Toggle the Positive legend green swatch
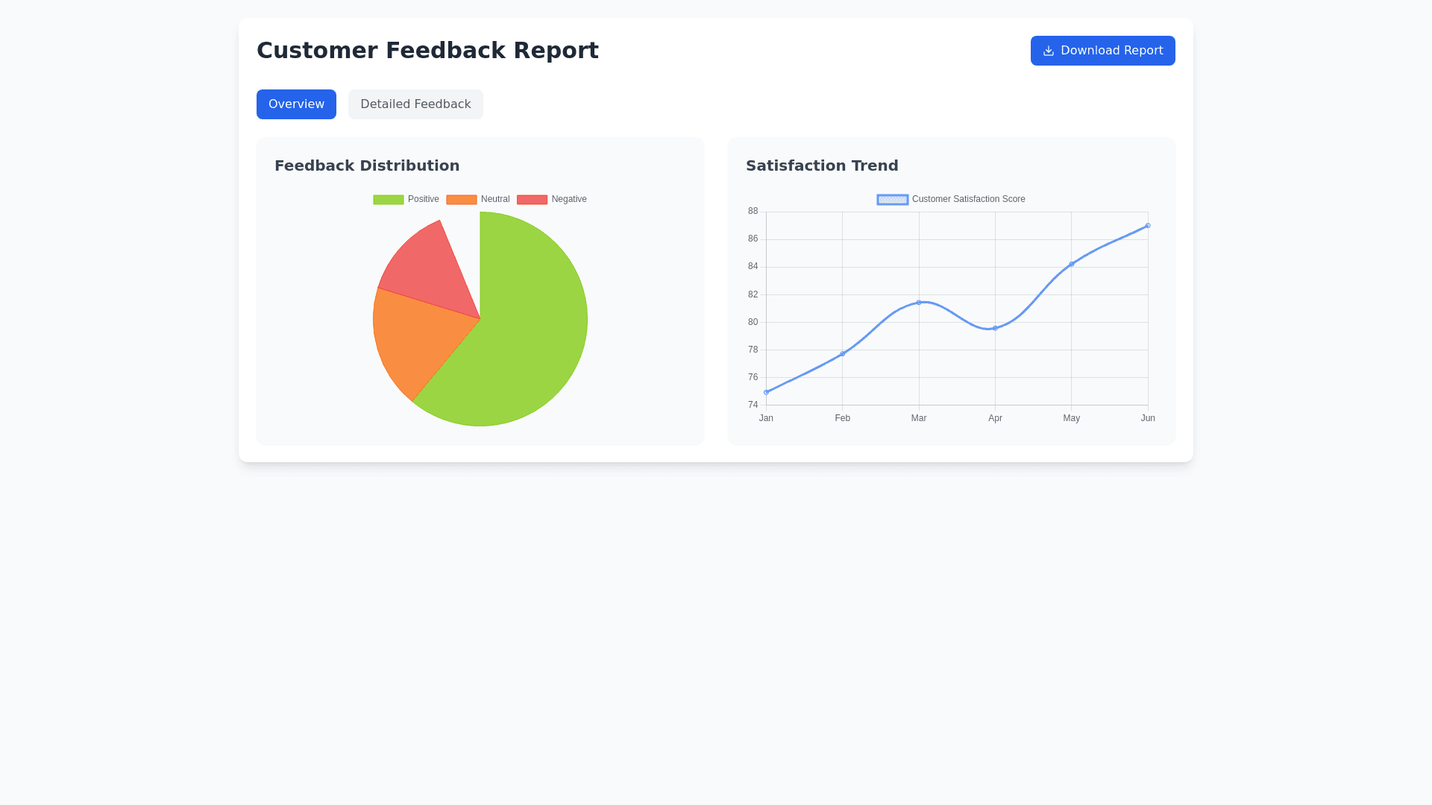The width and height of the screenshot is (1432, 805). click(x=388, y=200)
